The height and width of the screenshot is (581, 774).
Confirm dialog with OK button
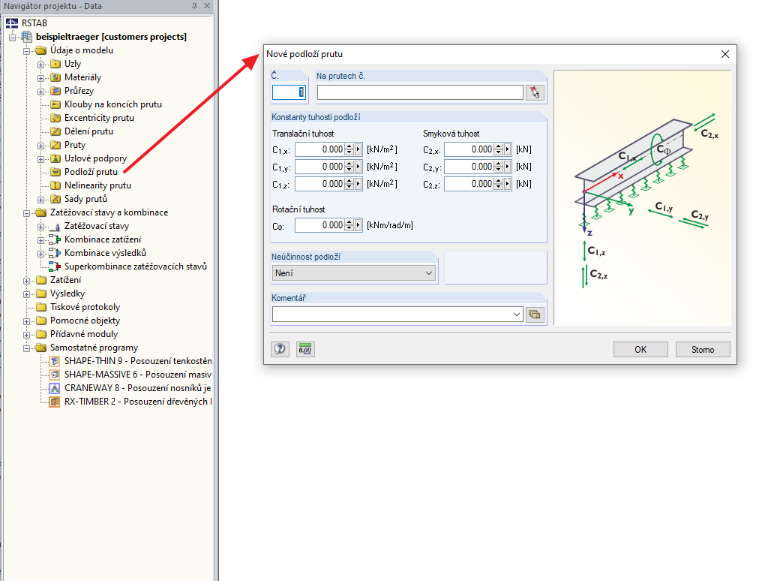click(640, 349)
